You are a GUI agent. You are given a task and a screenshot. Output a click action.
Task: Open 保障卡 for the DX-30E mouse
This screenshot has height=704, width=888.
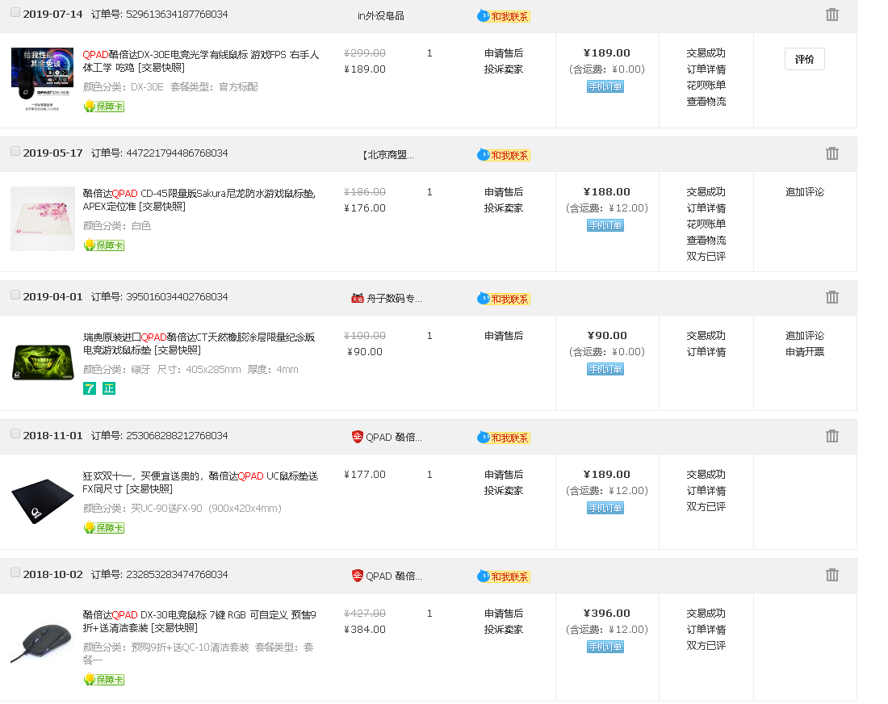103,107
